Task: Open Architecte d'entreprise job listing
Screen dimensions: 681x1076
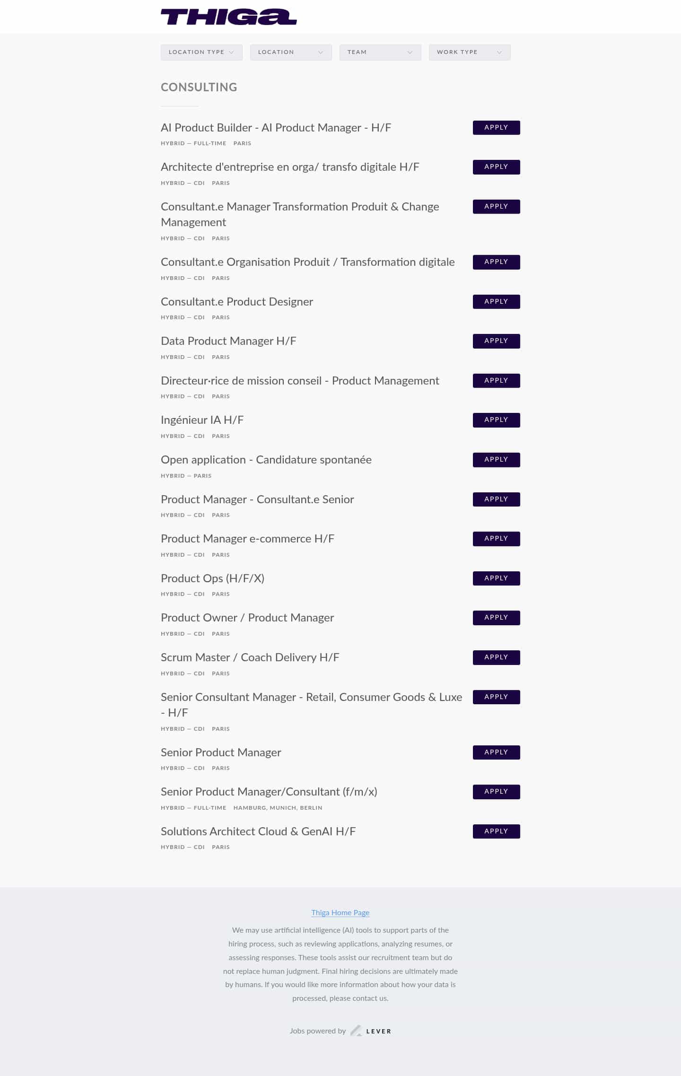Action: tap(290, 167)
